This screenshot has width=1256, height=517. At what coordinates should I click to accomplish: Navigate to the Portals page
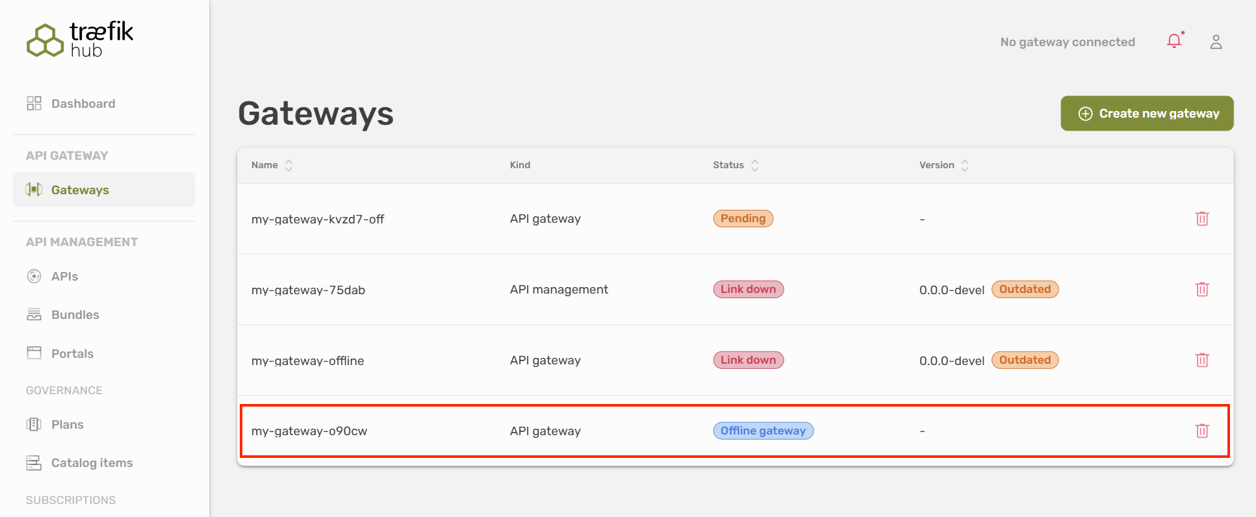[72, 354]
